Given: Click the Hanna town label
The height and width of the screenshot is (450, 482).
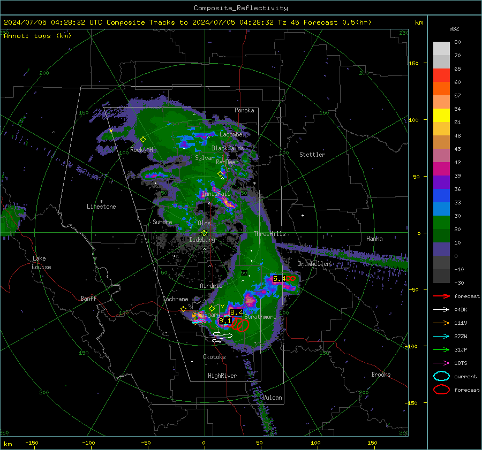Looking at the screenshot, I should click(x=374, y=239).
